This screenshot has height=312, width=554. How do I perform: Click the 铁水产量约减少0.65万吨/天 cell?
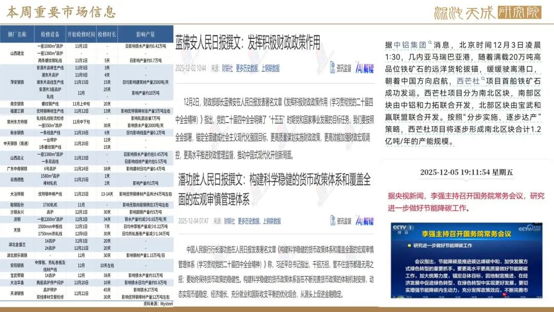tap(146, 219)
